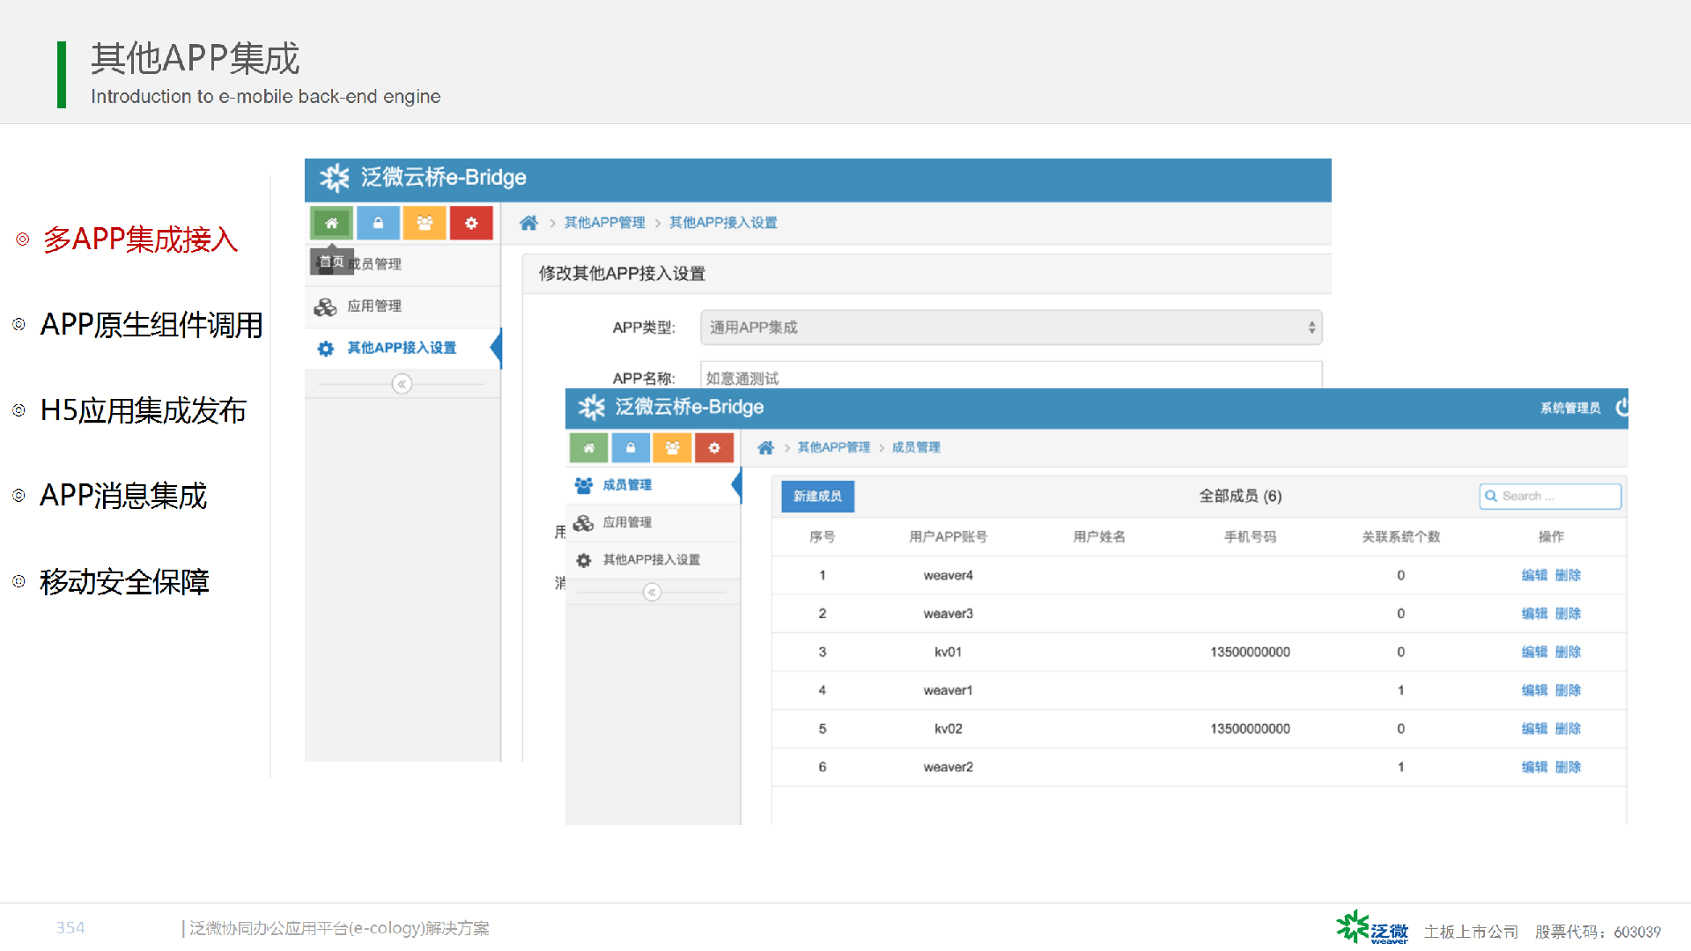Click e-Bridge snowflake logo in back window
The width and height of the screenshot is (1691, 951).
pos(335,178)
